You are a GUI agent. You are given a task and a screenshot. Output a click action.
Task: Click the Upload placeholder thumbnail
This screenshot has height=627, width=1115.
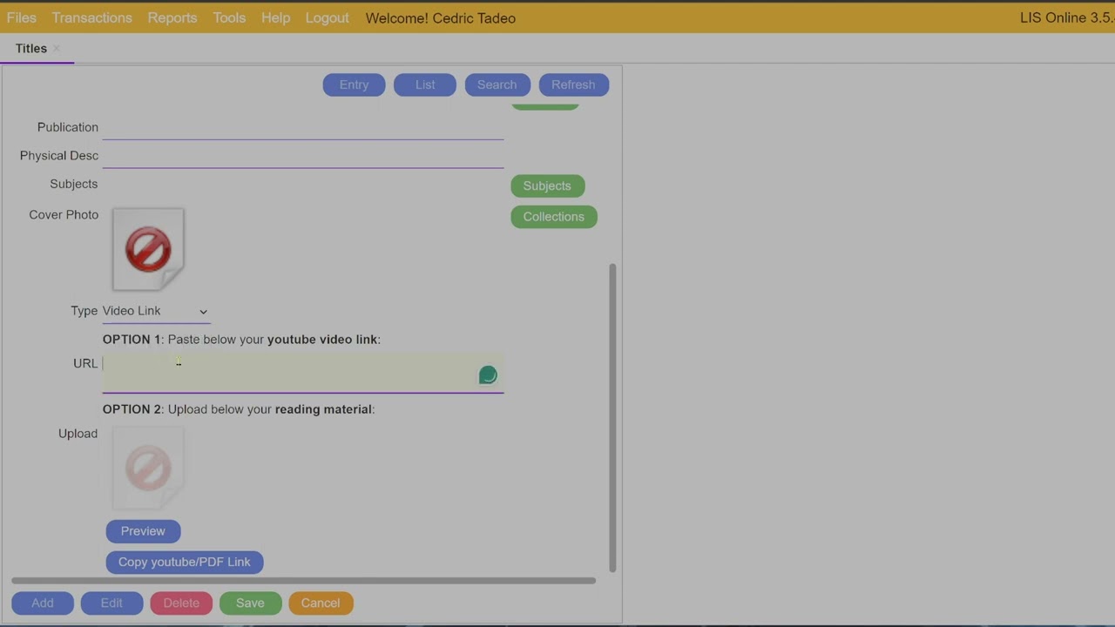click(148, 468)
